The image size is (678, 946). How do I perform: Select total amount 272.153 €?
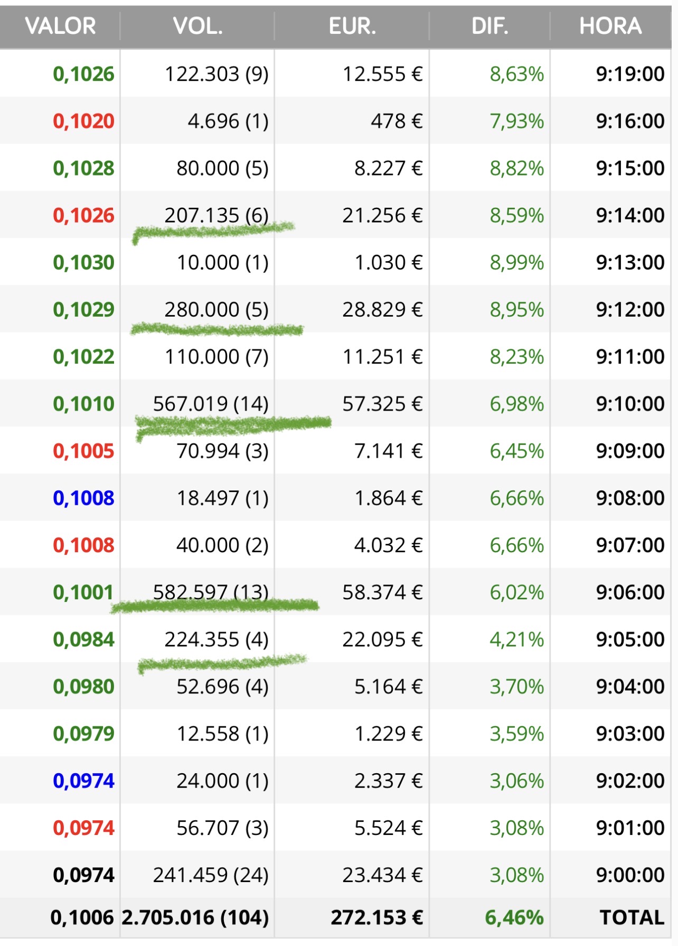point(377,917)
